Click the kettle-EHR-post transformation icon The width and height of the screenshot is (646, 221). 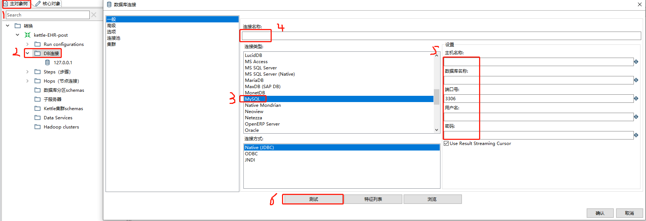point(28,35)
